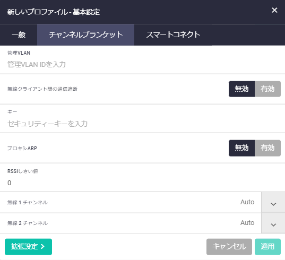Open the スマートコネクト tab

click(x=173, y=34)
